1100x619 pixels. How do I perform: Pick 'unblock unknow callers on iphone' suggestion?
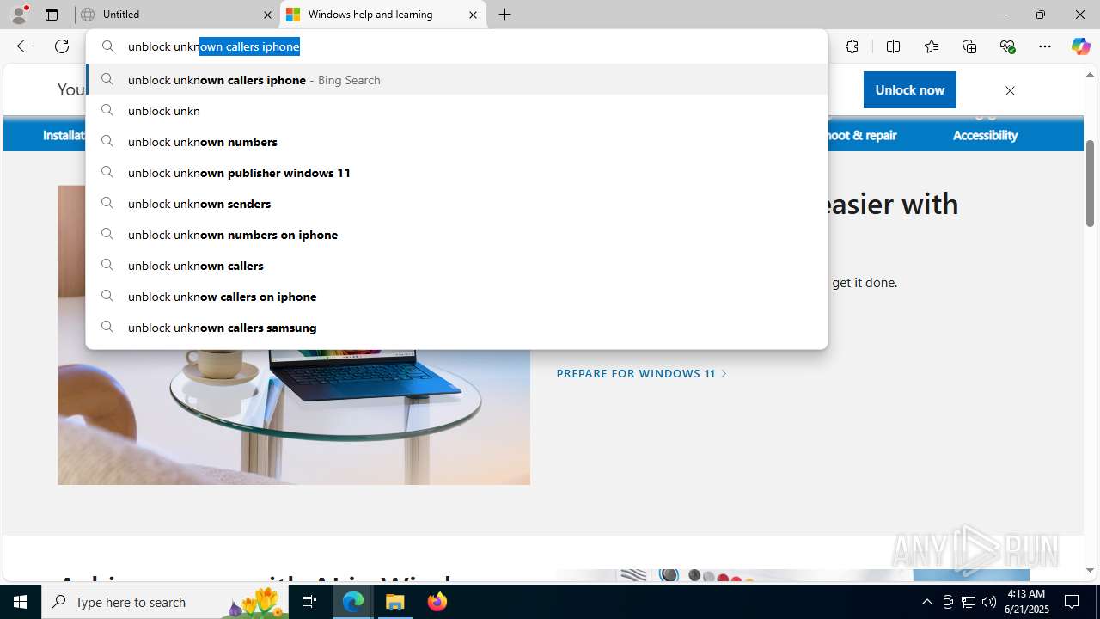[456, 297]
